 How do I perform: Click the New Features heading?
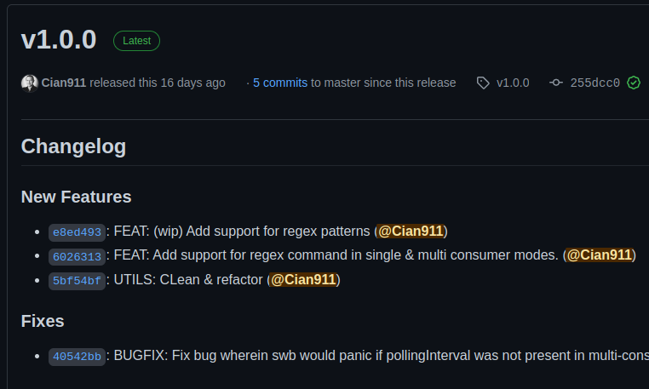(76, 197)
